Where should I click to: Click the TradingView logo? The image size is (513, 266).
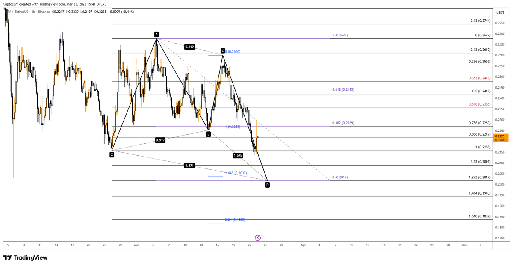tap(25, 257)
